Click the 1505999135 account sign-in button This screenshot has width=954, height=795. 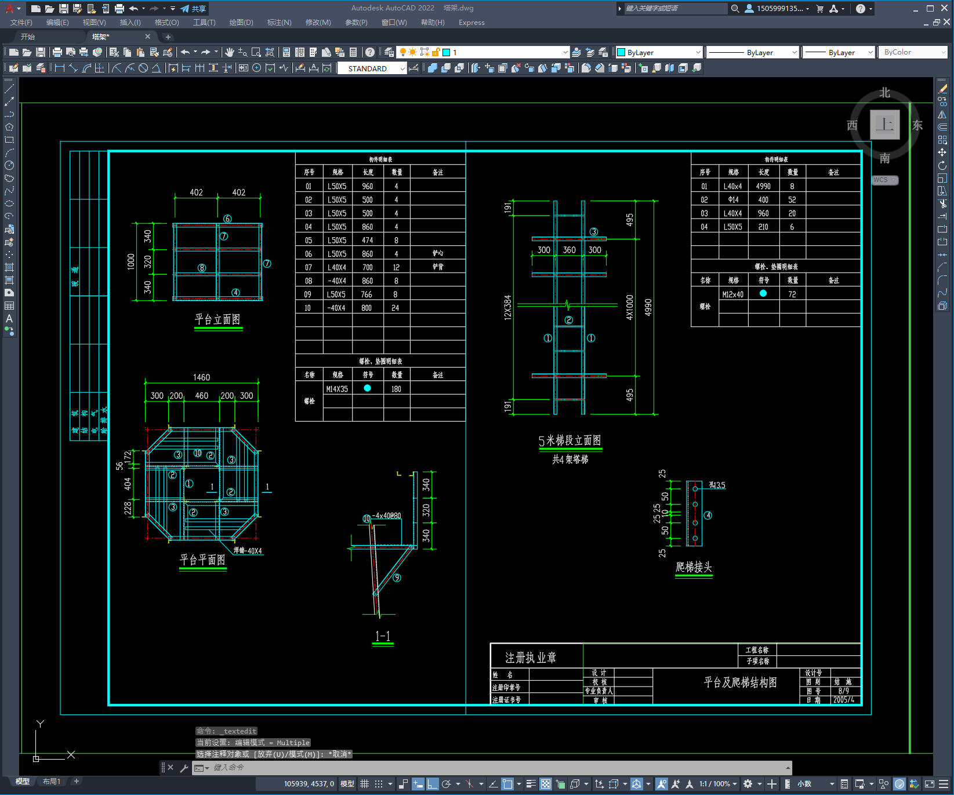click(777, 9)
